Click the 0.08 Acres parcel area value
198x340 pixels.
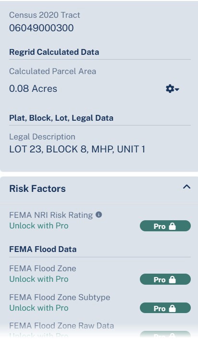coord(33,88)
